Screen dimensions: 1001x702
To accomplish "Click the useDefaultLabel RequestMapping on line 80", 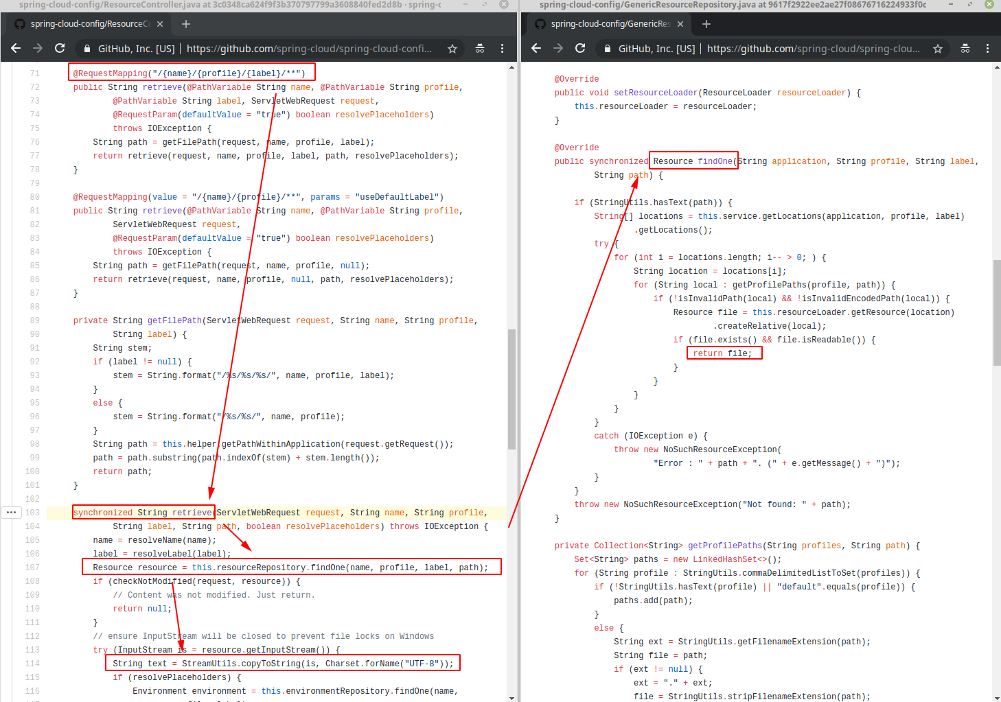I will (259, 197).
